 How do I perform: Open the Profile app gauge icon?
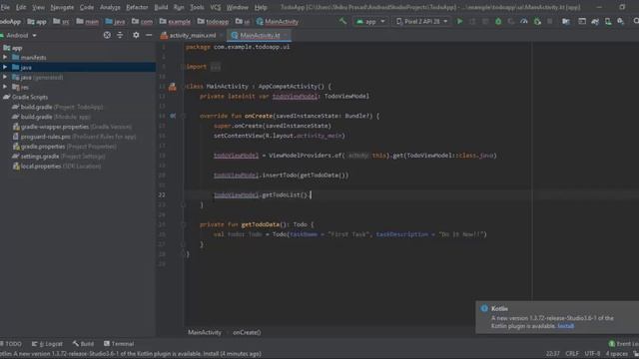523,21
